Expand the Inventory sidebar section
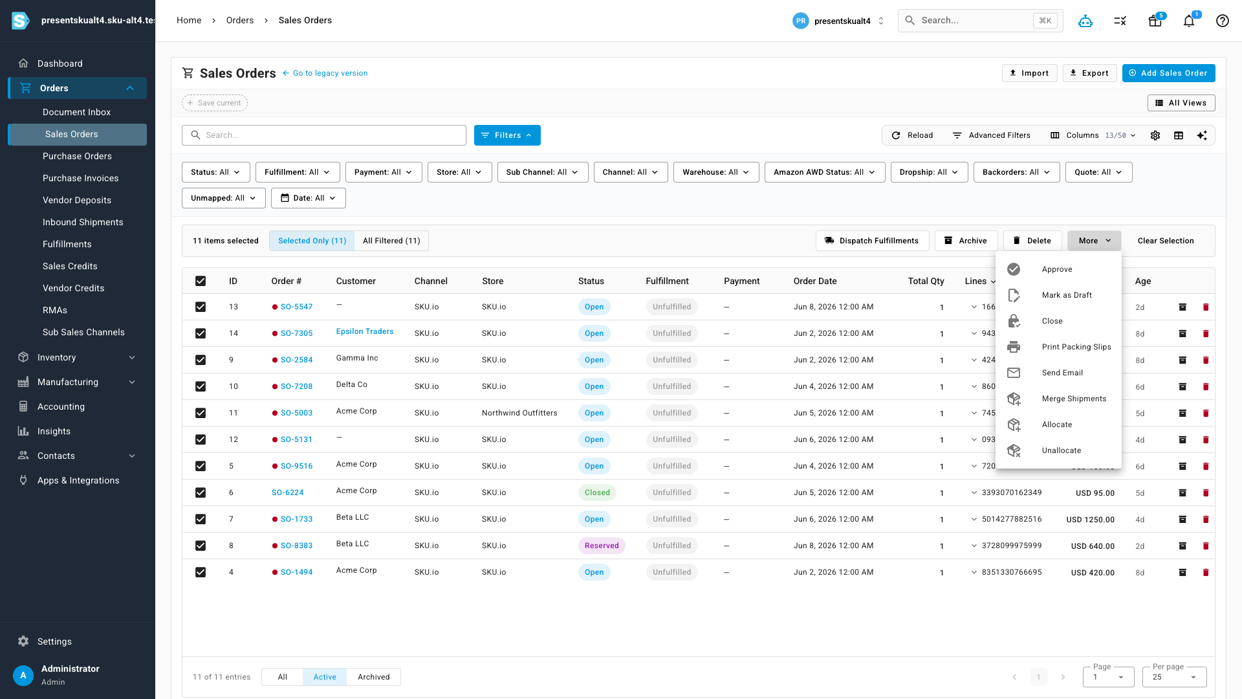This screenshot has width=1242, height=699. point(77,357)
